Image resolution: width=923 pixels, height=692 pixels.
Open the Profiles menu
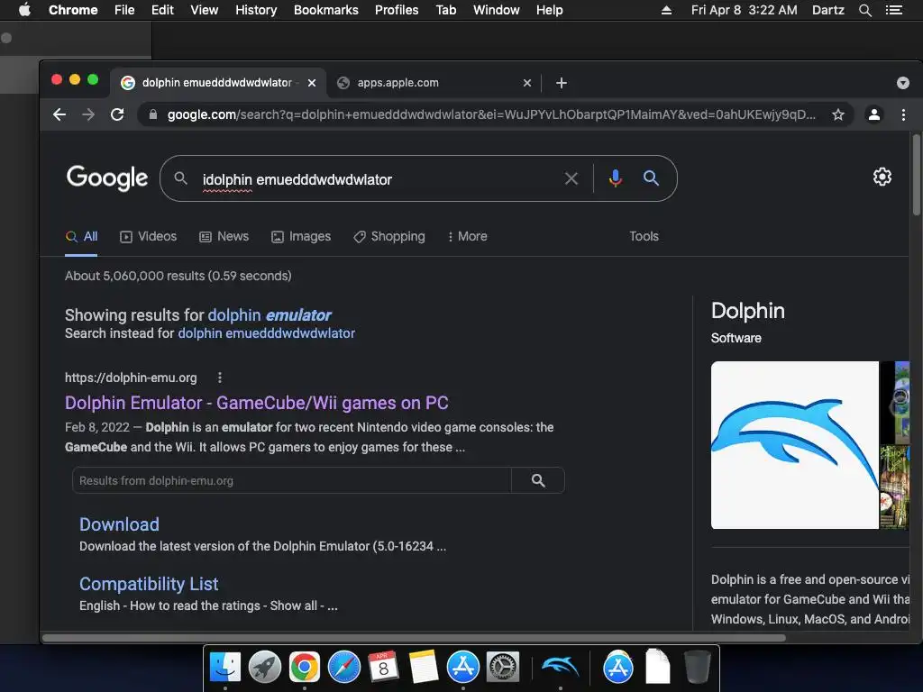(x=397, y=10)
